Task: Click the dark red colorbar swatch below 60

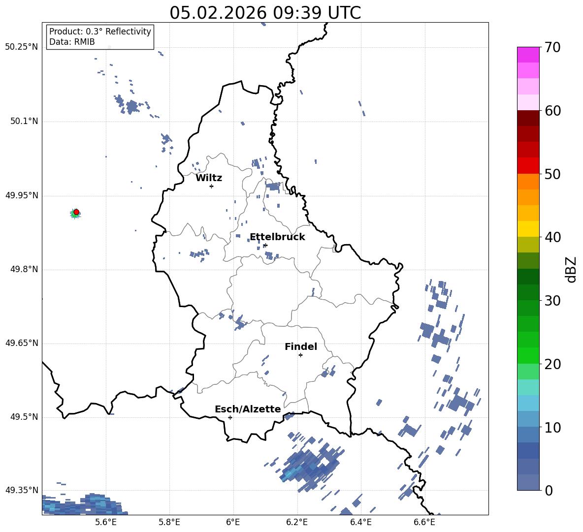Action: click(x=528, y=118)
